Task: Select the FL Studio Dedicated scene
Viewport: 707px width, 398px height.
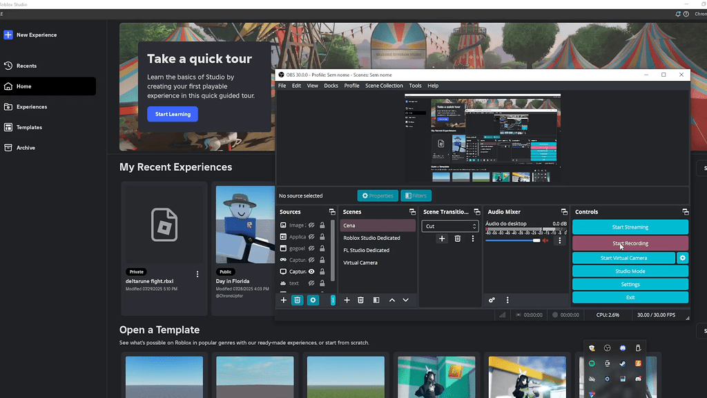Action: tap(366, 250)
